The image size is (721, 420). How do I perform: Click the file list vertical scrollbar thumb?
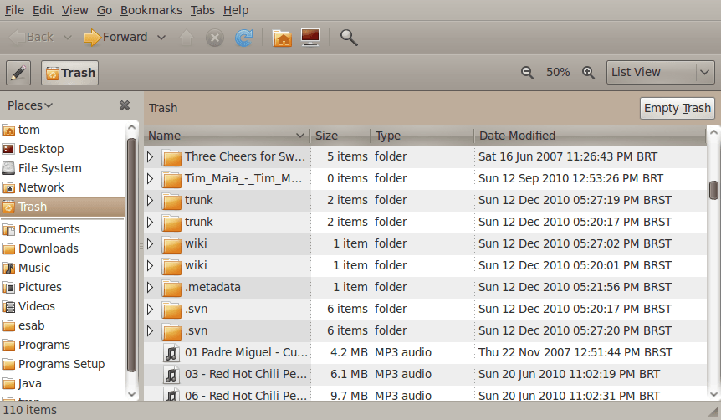(x=713, y=190)
